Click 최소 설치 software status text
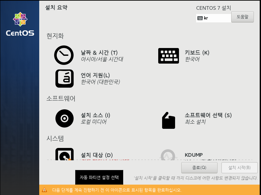Viewport: 261px width, 195px height. [x=195, y=122]
